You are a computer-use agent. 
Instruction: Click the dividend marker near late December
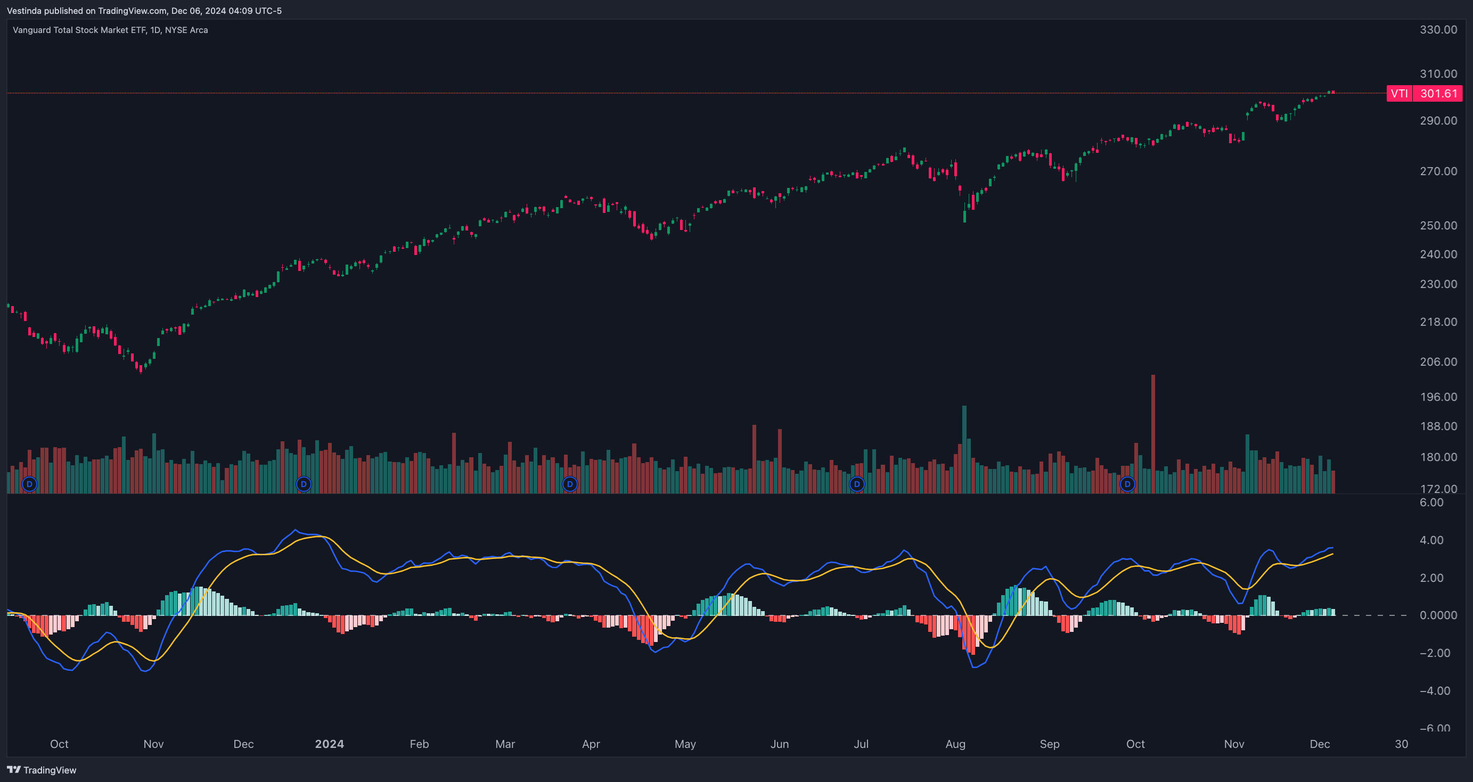coord(304,484)
